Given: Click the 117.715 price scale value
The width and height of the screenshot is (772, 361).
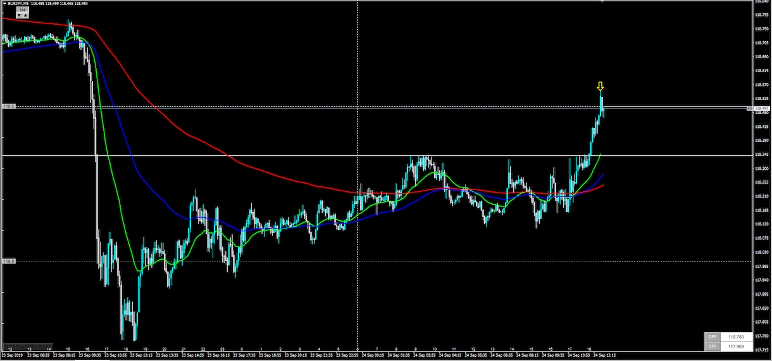Looking at the screenshot, I should point(762,349).
